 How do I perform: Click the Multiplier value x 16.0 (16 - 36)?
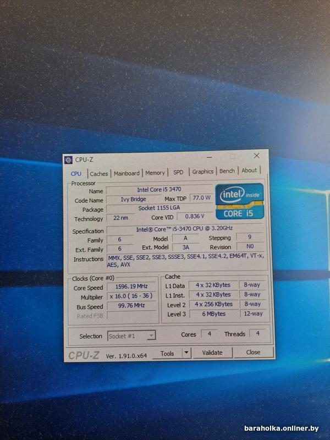point(131,296)
